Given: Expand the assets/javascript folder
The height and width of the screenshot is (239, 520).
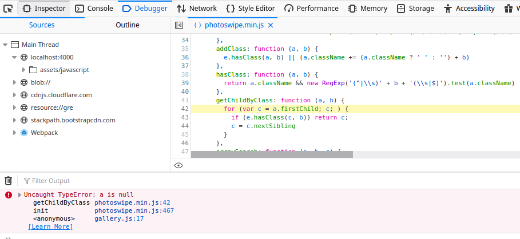Looking at the screenshot, I should 23,70.
